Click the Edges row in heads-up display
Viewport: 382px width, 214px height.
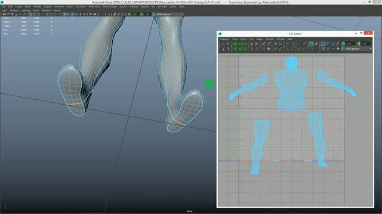point(27,22)
